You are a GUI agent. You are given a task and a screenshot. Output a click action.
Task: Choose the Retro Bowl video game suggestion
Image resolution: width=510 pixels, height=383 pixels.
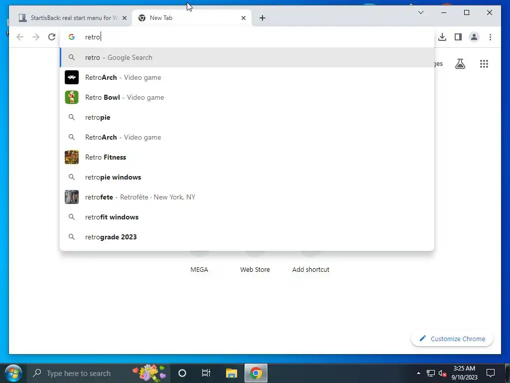pos(247,97)
